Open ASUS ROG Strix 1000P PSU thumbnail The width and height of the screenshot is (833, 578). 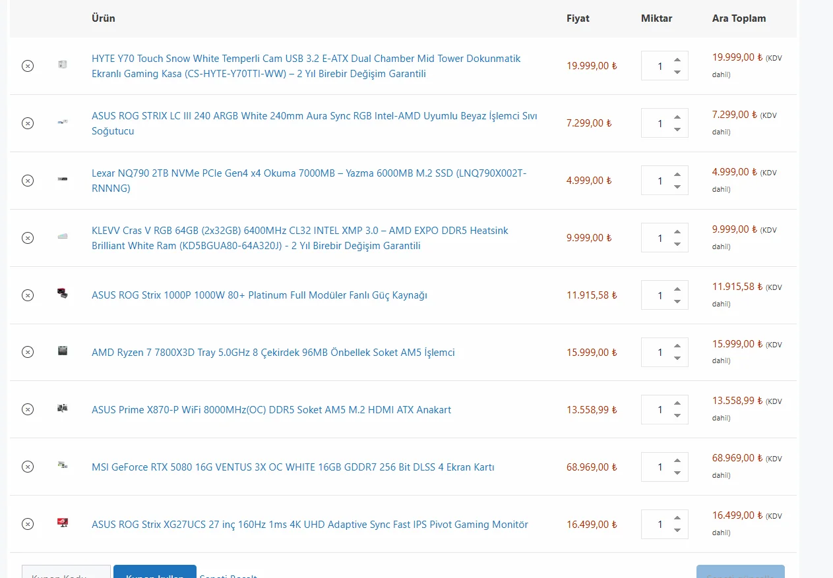click(x=63, y=294)
